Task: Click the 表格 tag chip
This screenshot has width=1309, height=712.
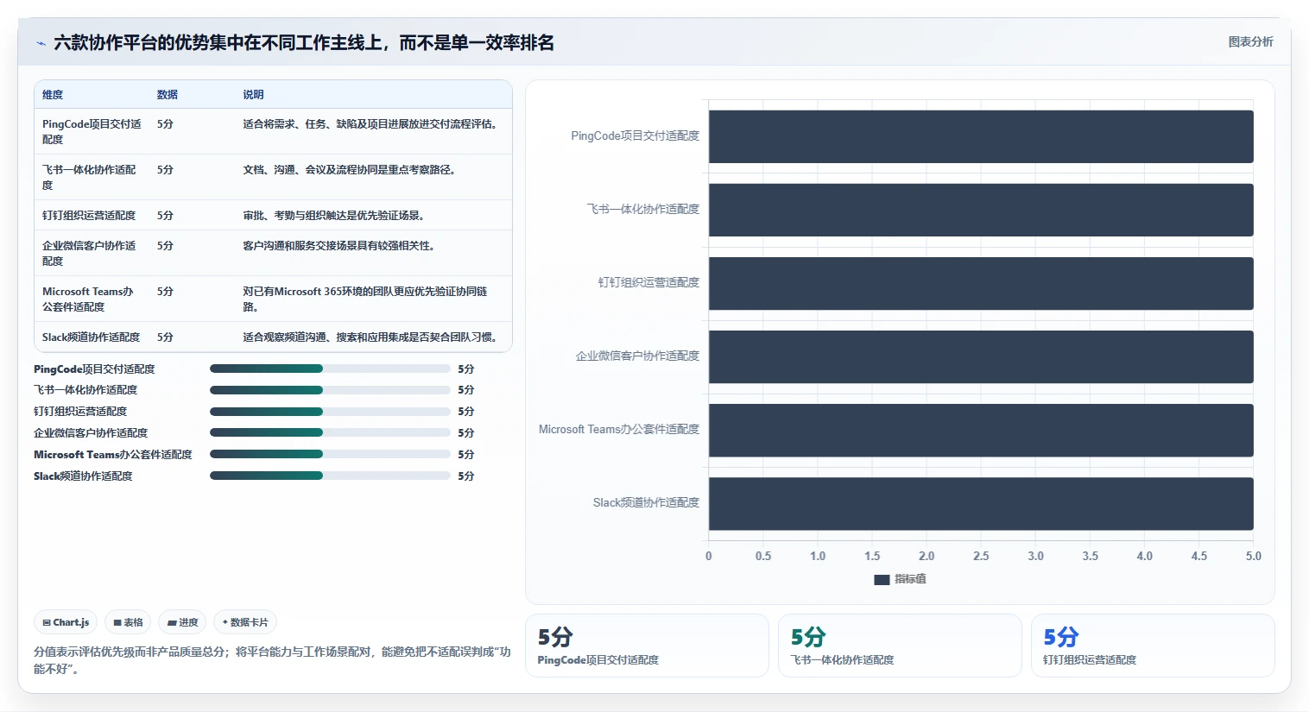Action: coord(128,622)
